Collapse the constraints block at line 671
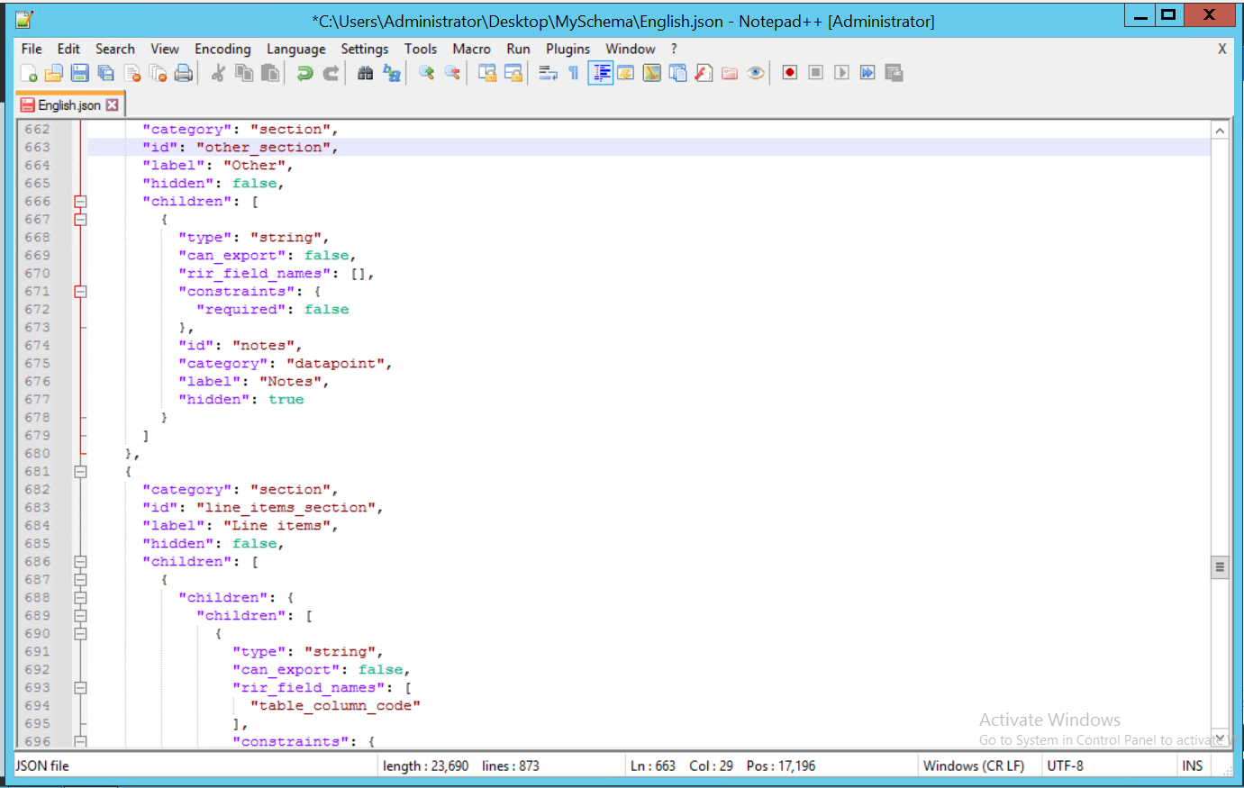This screenshot has width=1244, height=788. point(80,291)
